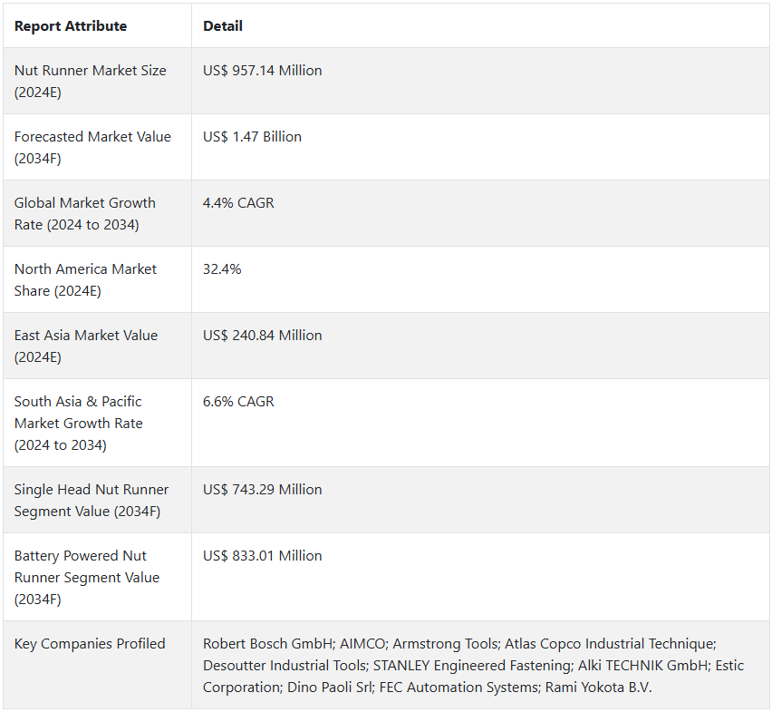The width and height of the screenshot is (772, 712).
Task: Click the Detail column header
Action: 223,26
